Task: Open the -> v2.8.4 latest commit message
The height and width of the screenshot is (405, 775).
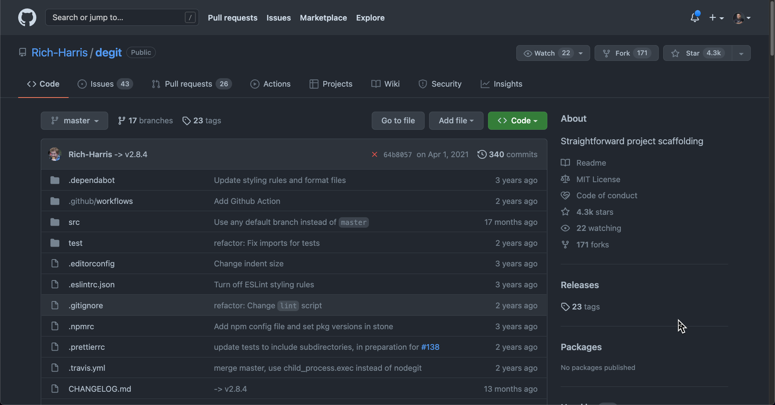Action: click(131, 154)
